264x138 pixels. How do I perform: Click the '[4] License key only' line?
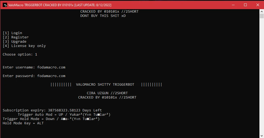pos(24,46)
